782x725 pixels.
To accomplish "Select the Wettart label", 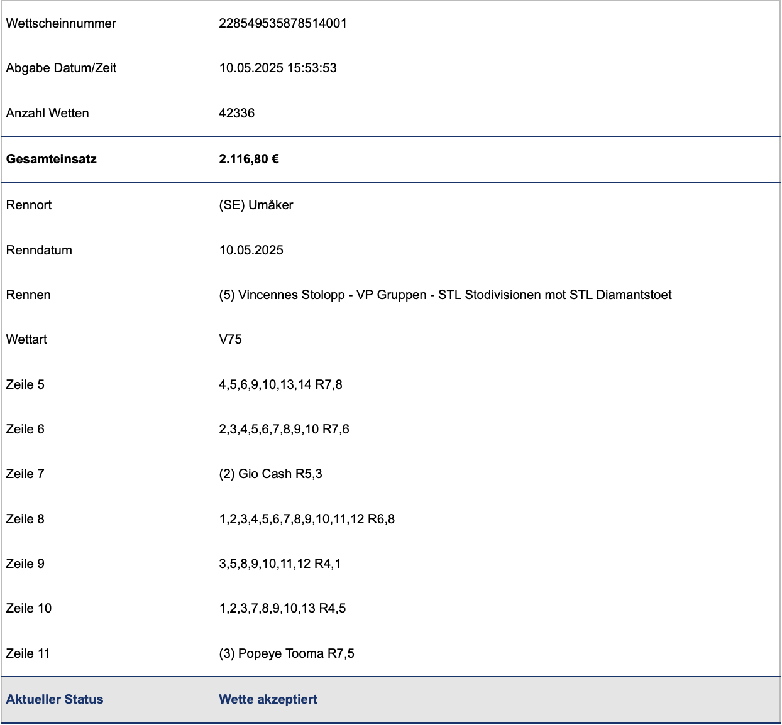I will click(x=26, y=339).
